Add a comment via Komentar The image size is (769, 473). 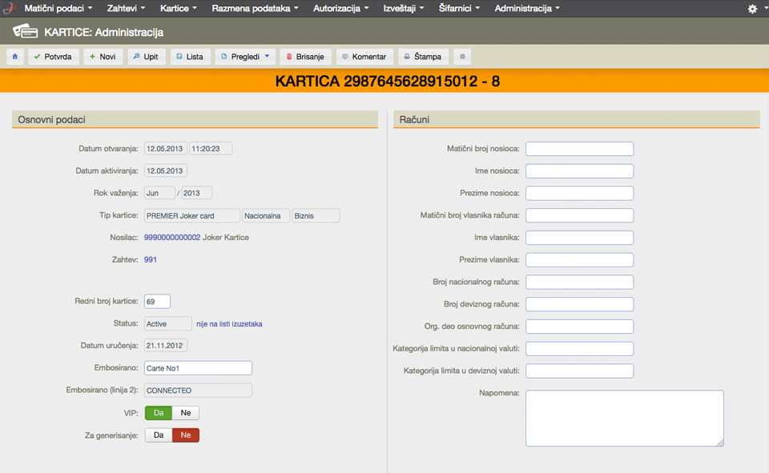(x=364, y=57)
